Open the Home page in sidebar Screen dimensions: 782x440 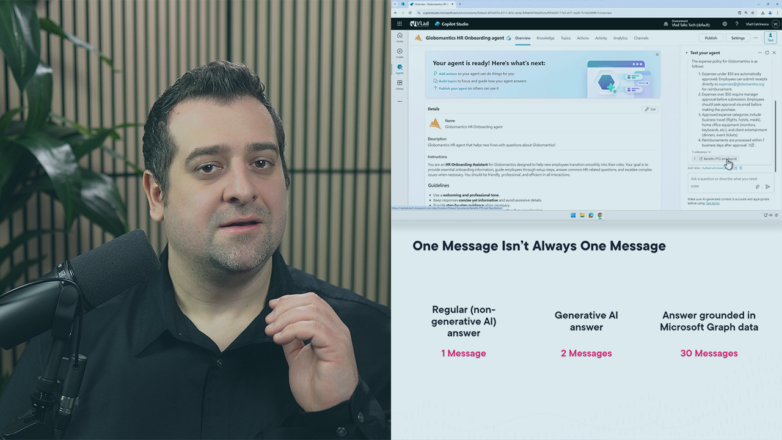coord(400,37)
